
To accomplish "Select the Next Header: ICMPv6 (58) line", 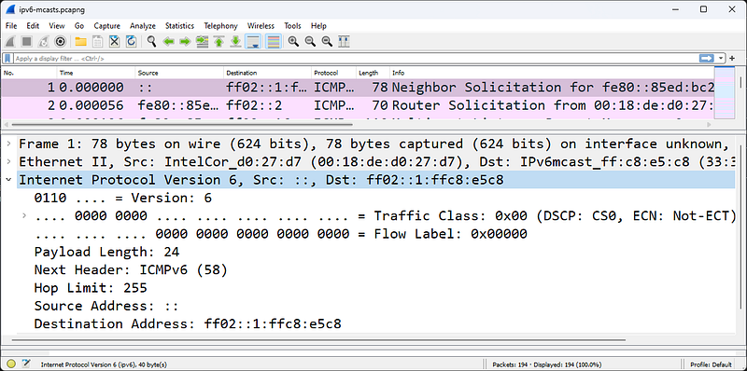I will pos(131,269).
